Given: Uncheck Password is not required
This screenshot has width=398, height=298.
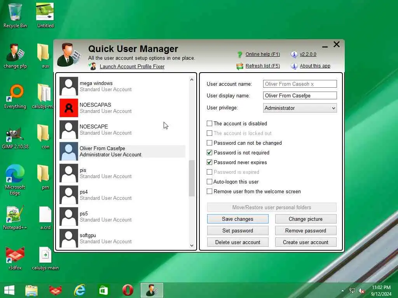Looking at the screenshot, I should click(209, 152).
